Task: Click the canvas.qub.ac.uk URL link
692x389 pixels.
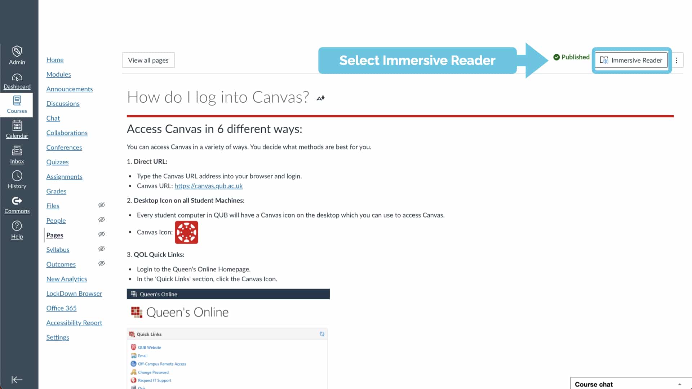Action: pos(208,186)
